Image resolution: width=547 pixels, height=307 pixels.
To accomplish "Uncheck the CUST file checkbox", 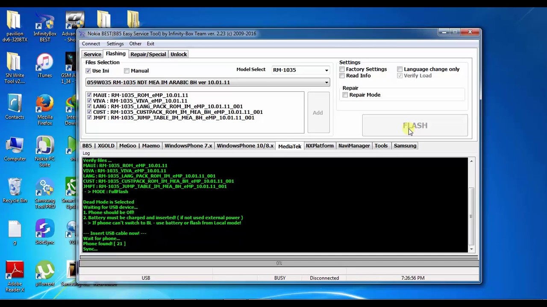I will (89, 112).
